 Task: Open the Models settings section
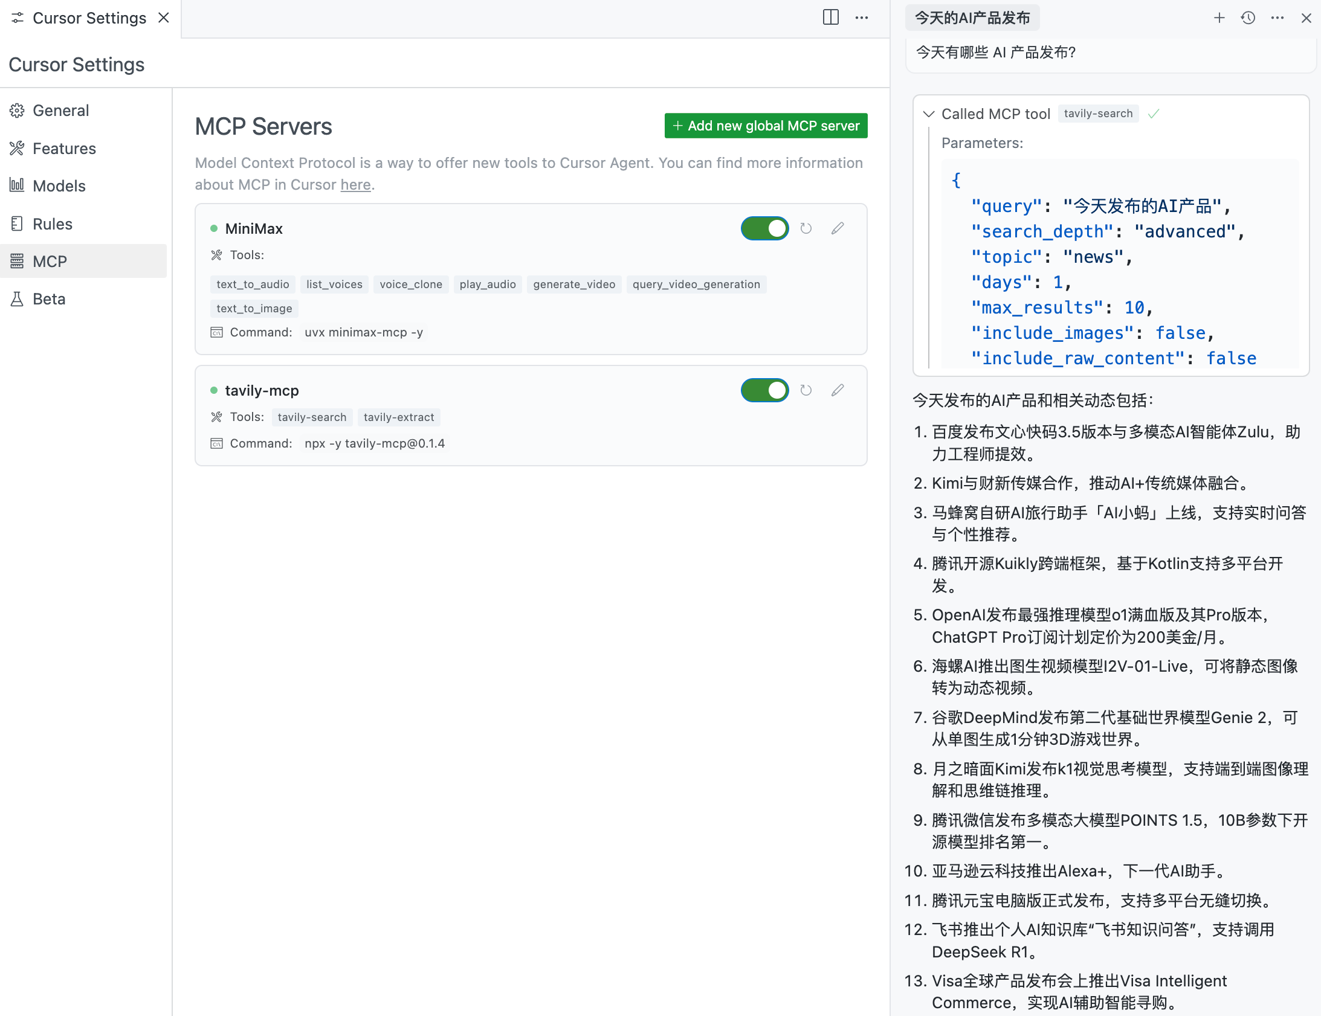[59, 185]
